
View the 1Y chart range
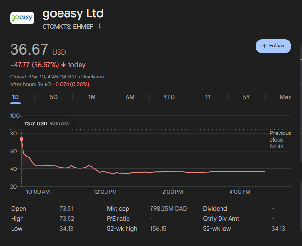[208, 97]
